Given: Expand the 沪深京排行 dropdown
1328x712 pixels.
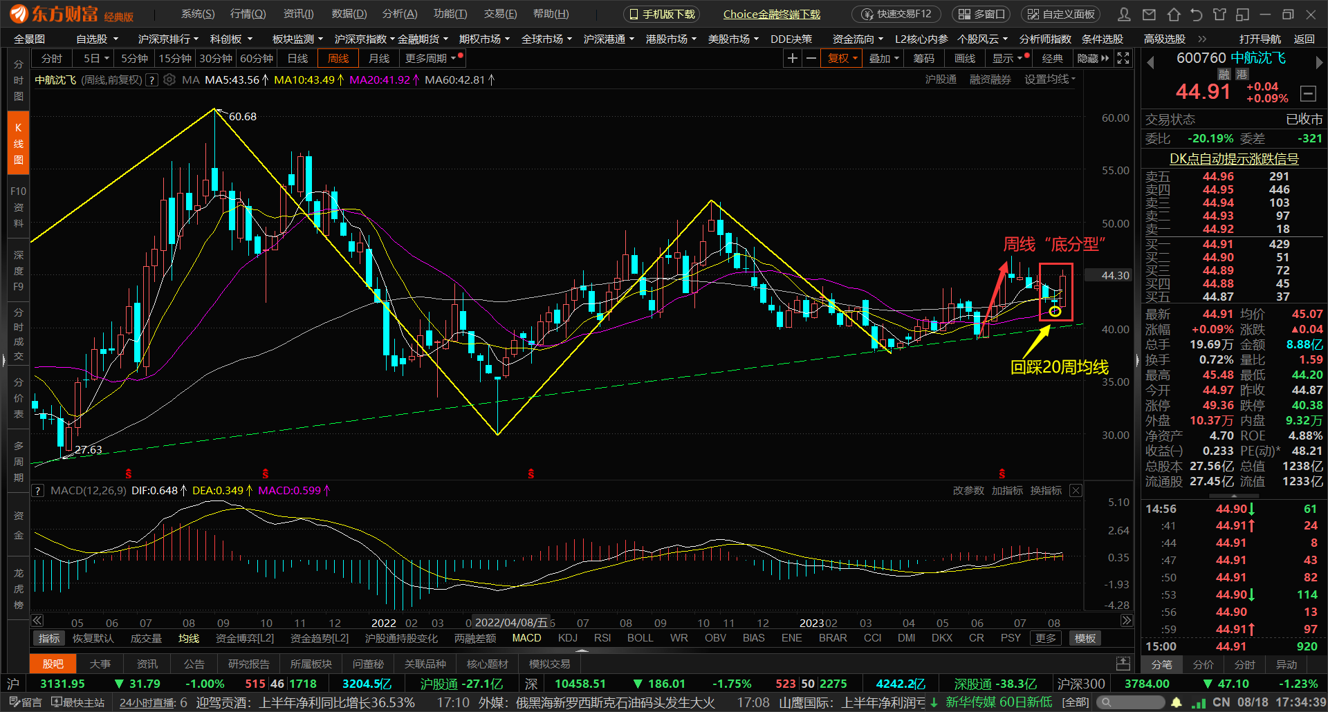Looking at the screenshot, I should click(168, 39).
